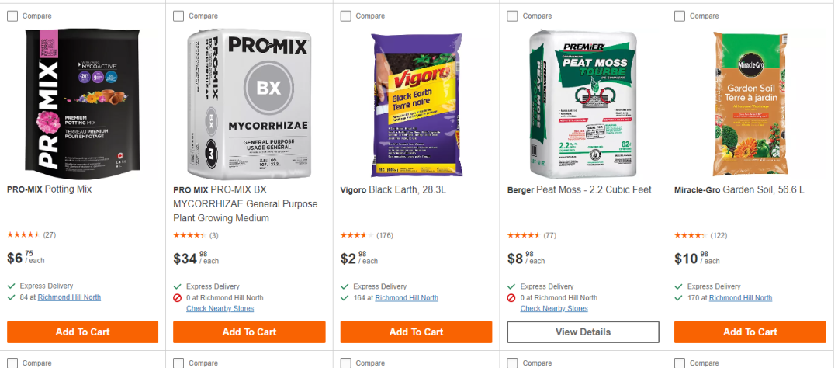The image size is (838, 368).
Task: Open Richmond Hill North link under Vigoro
Action: 407,297
